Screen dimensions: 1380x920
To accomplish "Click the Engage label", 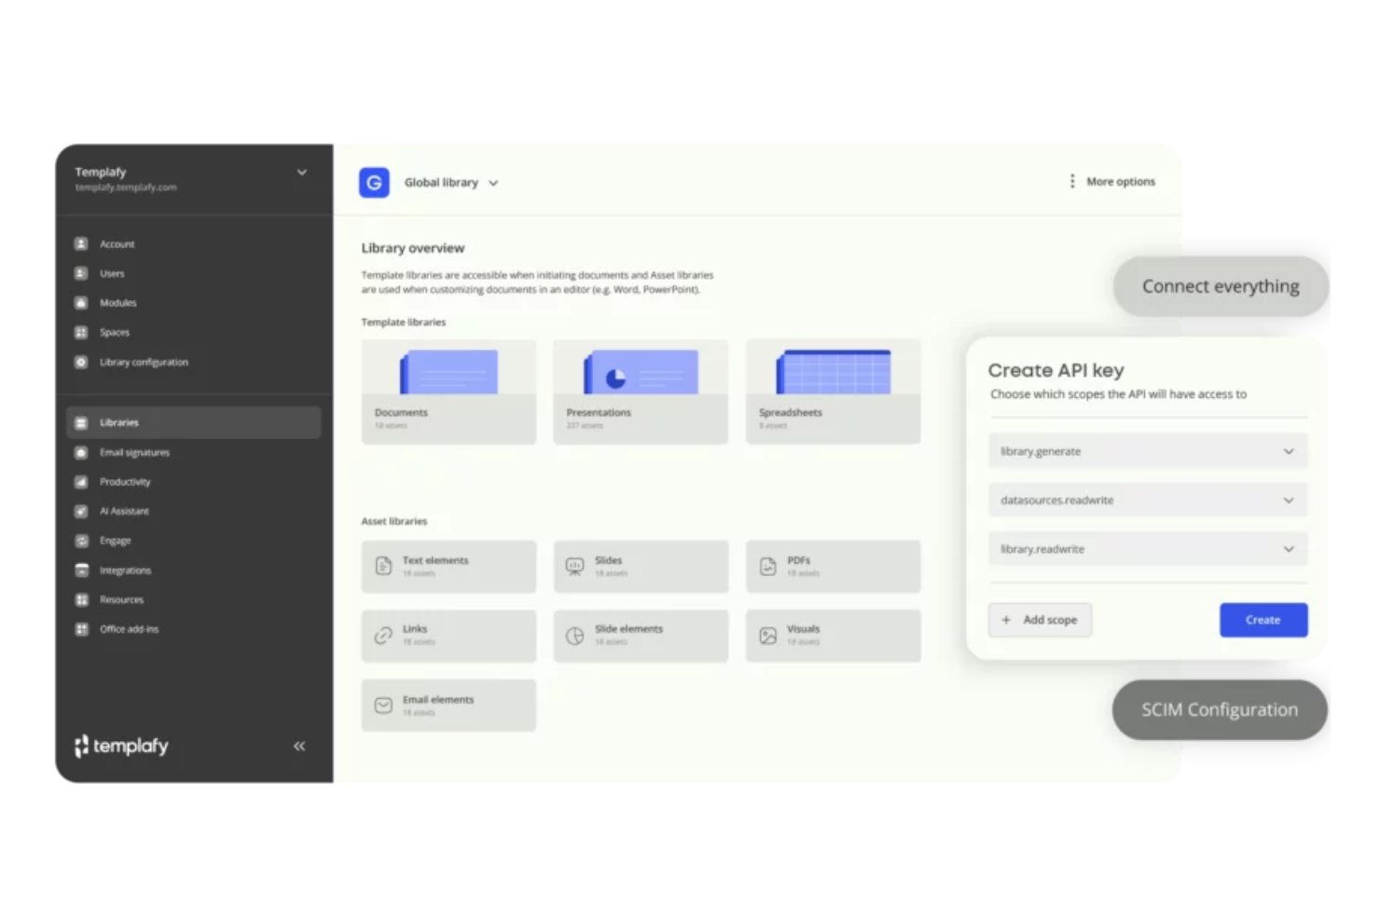I will pyautogui.click(x=116, y=541).
